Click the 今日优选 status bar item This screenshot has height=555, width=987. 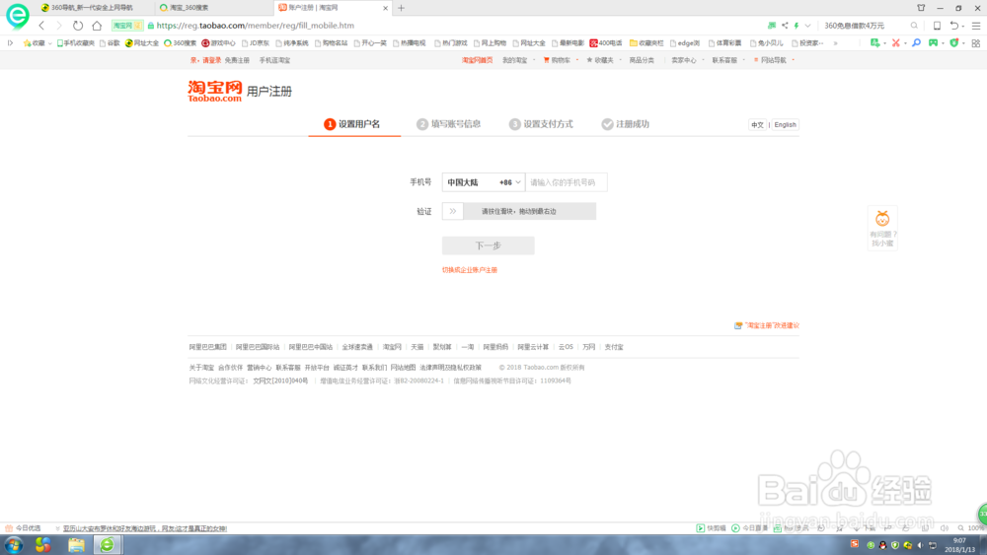(23, 528)
